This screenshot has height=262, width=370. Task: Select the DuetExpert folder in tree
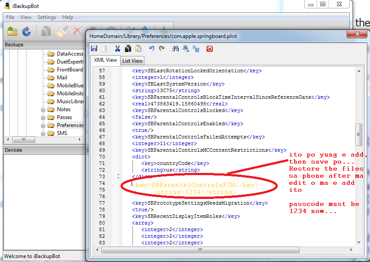point(70,62)
